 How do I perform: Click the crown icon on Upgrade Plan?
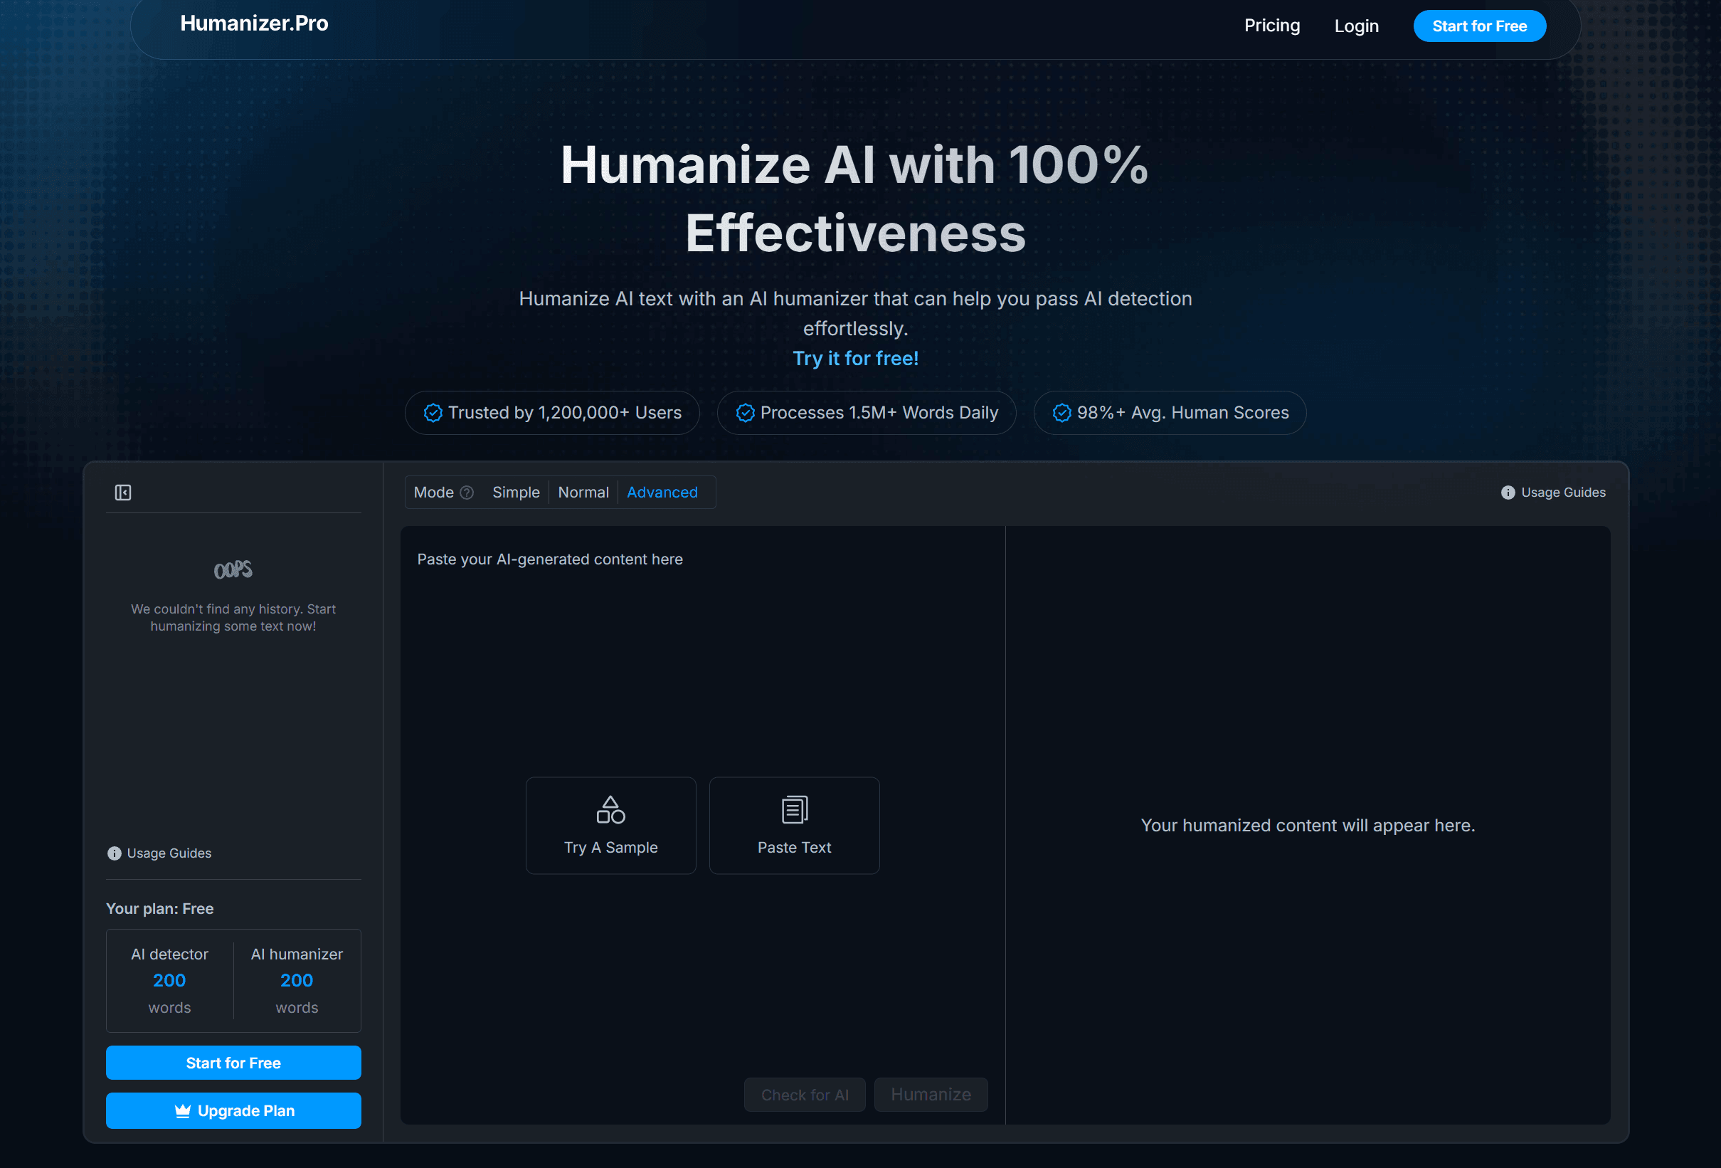(183, 1111)
